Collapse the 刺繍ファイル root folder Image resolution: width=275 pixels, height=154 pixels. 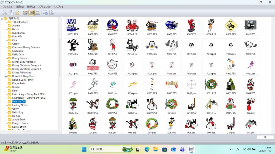pos(2,19)
